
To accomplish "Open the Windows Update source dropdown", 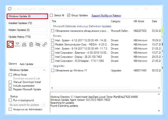I will 27,70.
